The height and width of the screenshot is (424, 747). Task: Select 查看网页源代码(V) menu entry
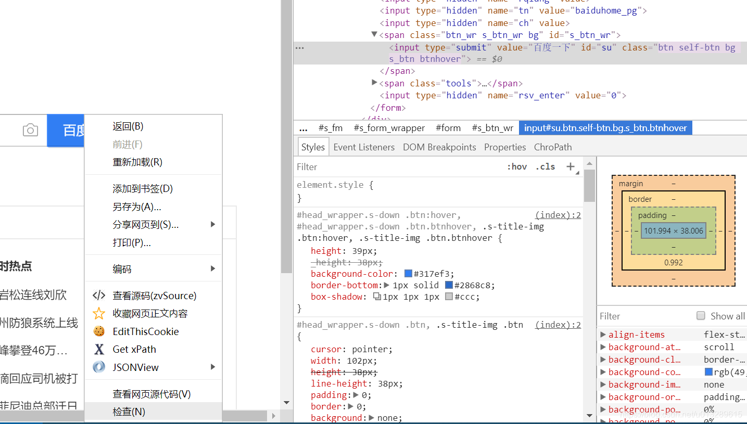point(154,394)
